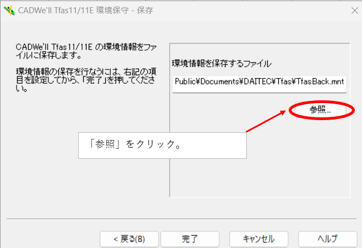Image resolution: width=362 pixels, height=248 pixels.
Task: Click the CADWe'll Tfas title bar icon
Action: point(9,10)
